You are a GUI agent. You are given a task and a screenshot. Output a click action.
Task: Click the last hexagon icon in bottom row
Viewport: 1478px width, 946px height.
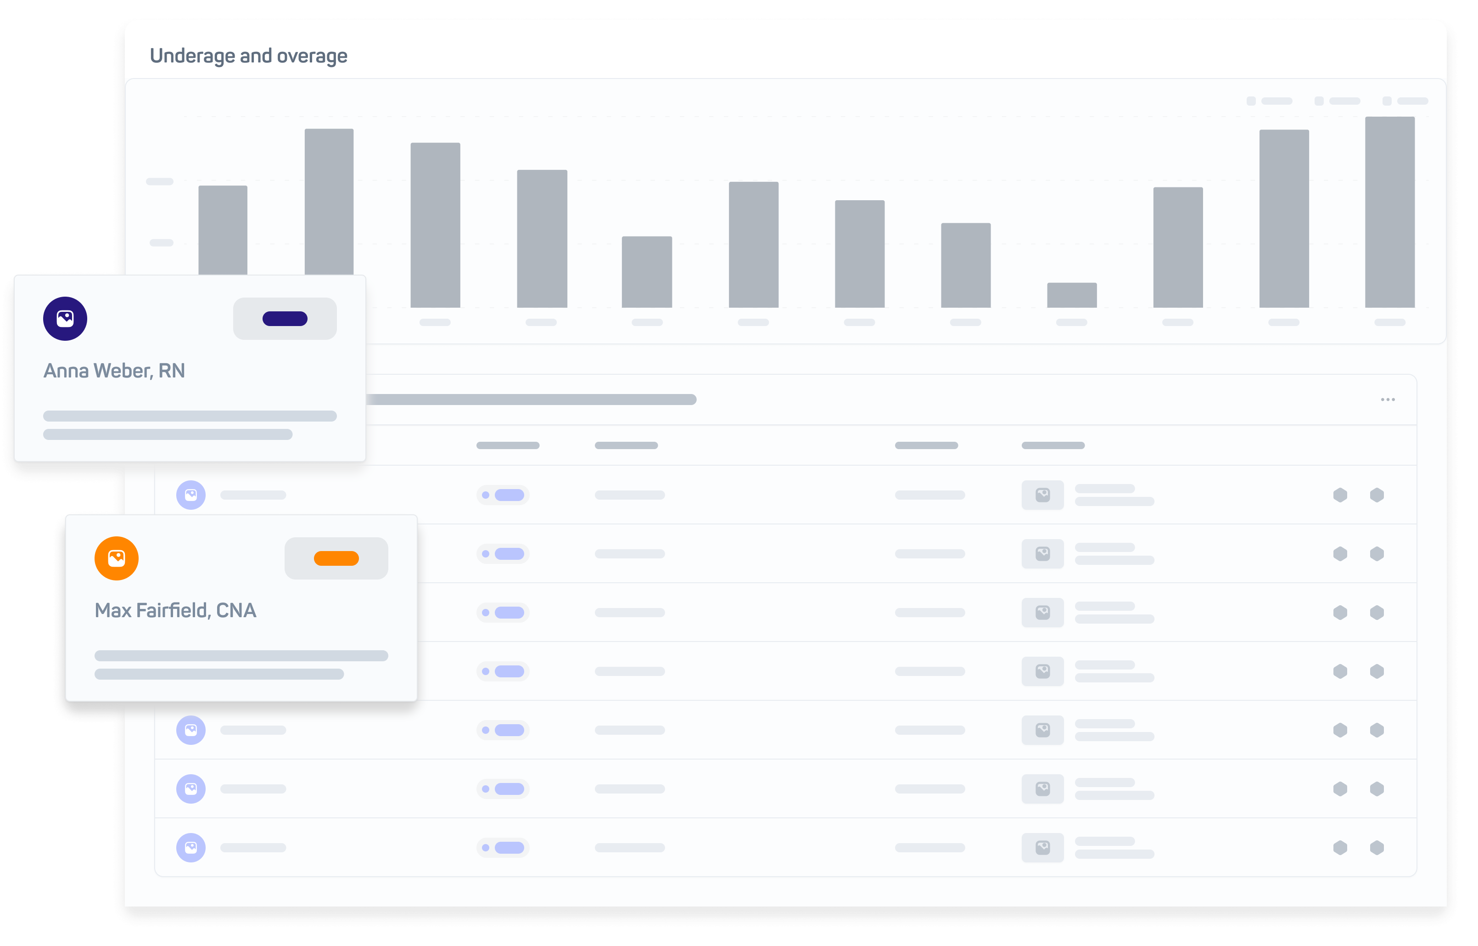(1377, 847)
